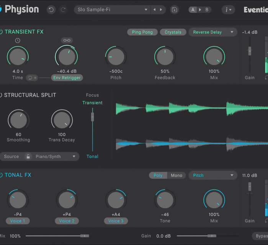Click the Feedback knob
Image resolution: width=268 pixels, height=245 pixels.
[165, 57]
